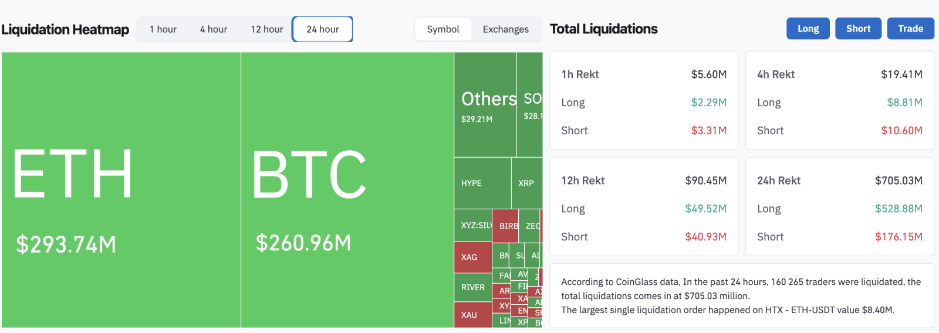
Task: Click the ETH heatmap tile
Action: 121,190
